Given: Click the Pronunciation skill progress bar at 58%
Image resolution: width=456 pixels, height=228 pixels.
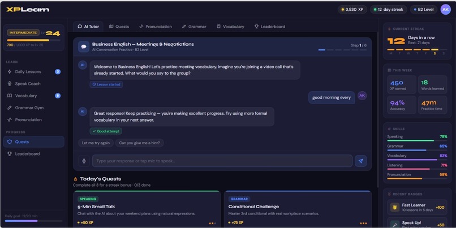Looking at the screenshot, I should 417,179.
